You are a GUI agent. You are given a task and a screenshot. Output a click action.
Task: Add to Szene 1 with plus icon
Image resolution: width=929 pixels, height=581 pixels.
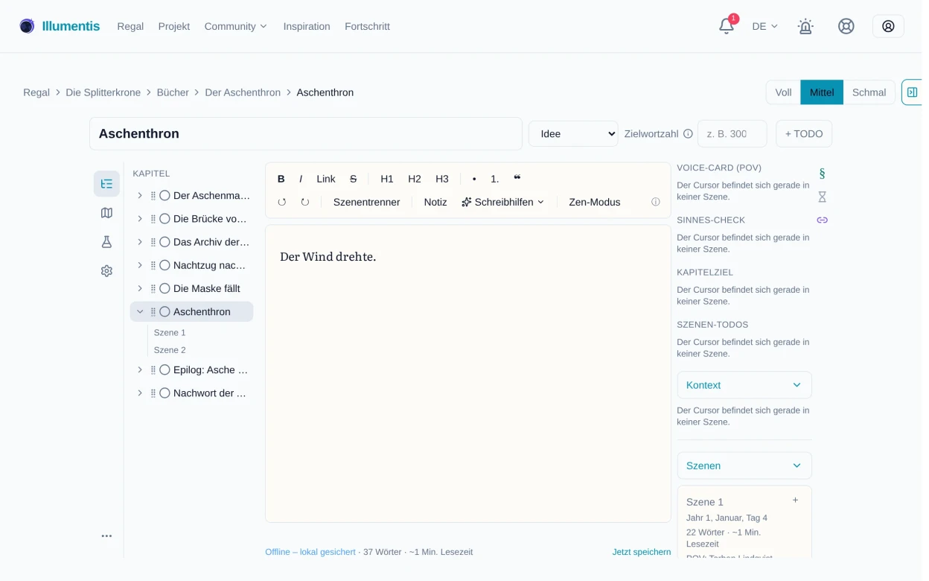coord(795,501)
